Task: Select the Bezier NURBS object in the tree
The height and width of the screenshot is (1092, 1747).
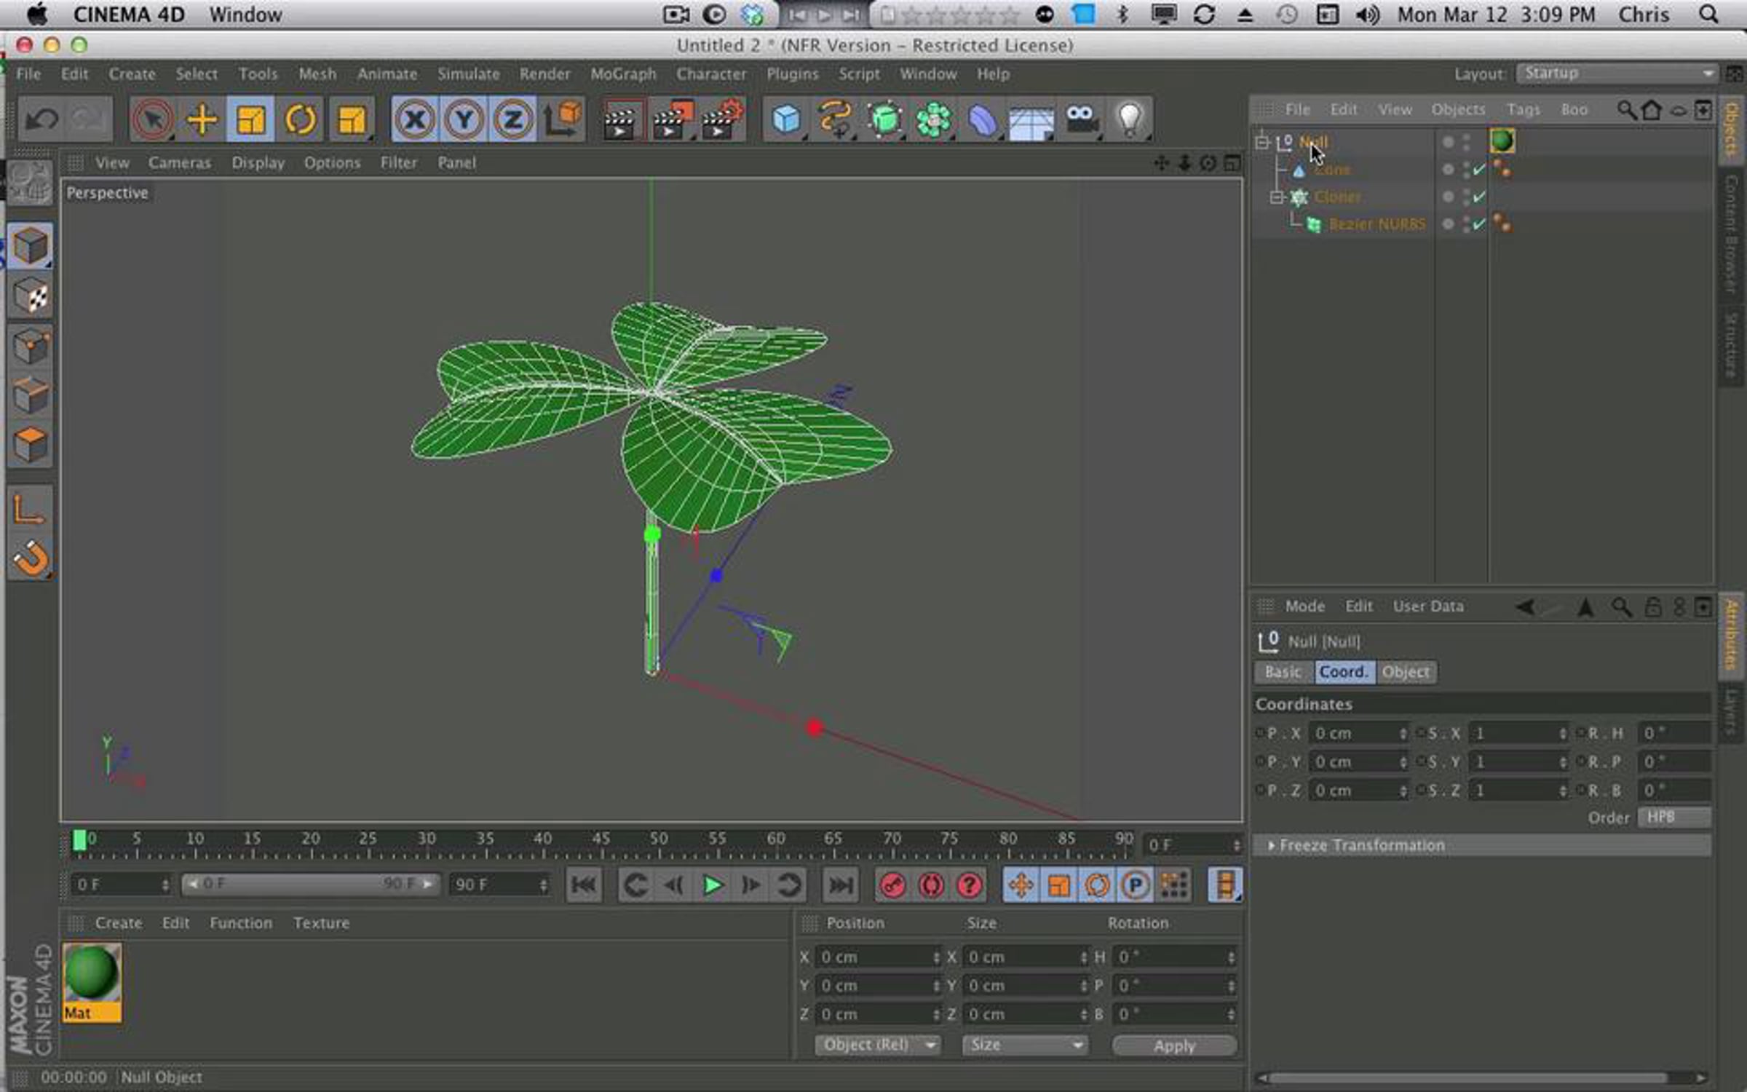Action: coord(1377,224)
